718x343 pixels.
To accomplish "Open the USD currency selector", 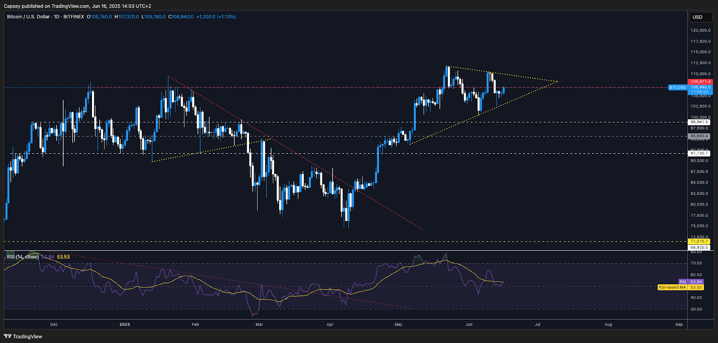I will pos(700,17).
